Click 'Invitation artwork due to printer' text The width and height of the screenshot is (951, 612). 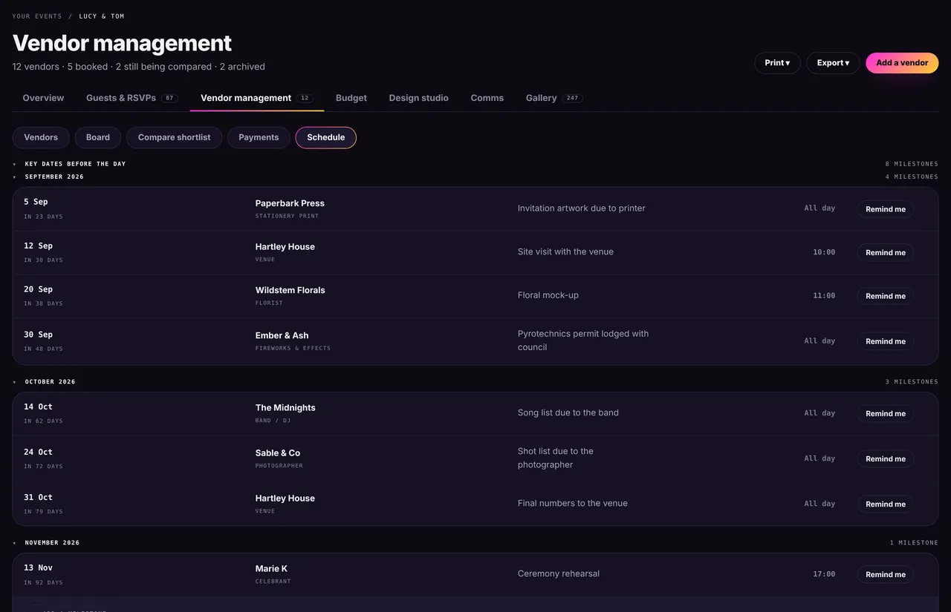[582, 208]
